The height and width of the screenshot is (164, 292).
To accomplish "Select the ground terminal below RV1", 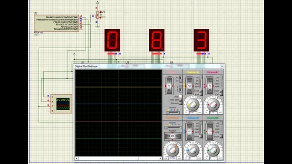I will pyautogui.click(x=98, y=27).
